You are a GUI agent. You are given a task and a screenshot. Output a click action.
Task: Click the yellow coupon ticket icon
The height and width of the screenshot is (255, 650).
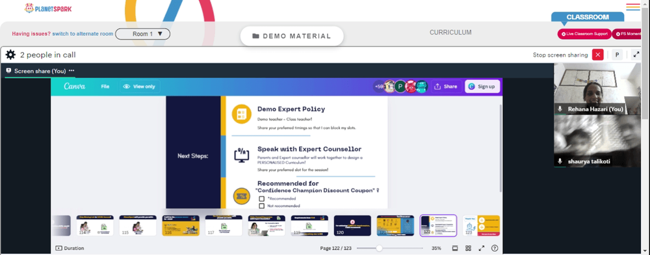242,196
